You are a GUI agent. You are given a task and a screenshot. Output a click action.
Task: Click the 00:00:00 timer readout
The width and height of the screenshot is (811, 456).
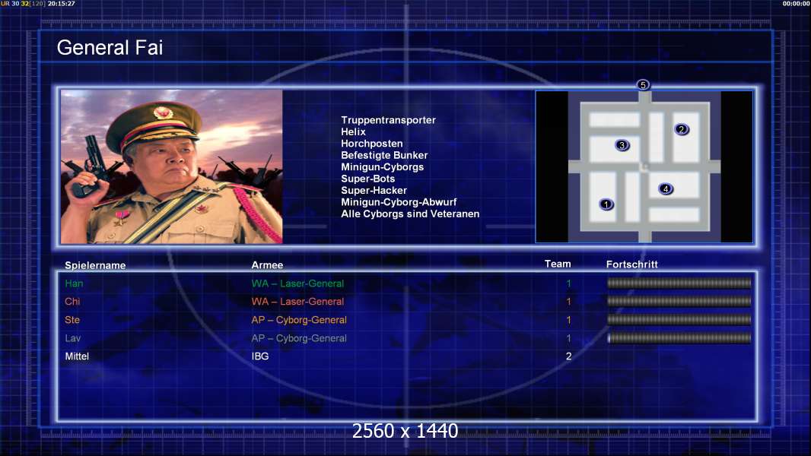[796, 4]
